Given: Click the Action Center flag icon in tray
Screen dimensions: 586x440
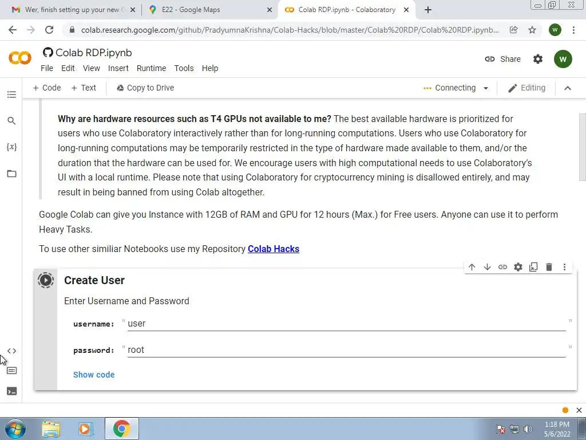Looking at the screenshot, I should click(501, 429).
